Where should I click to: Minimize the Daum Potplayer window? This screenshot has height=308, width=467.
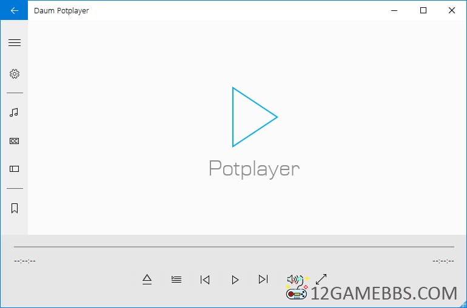coord(394,10)
